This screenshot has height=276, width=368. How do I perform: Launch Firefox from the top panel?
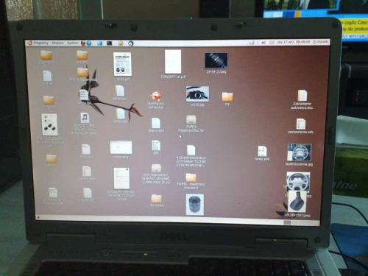[x=83, y=43]
